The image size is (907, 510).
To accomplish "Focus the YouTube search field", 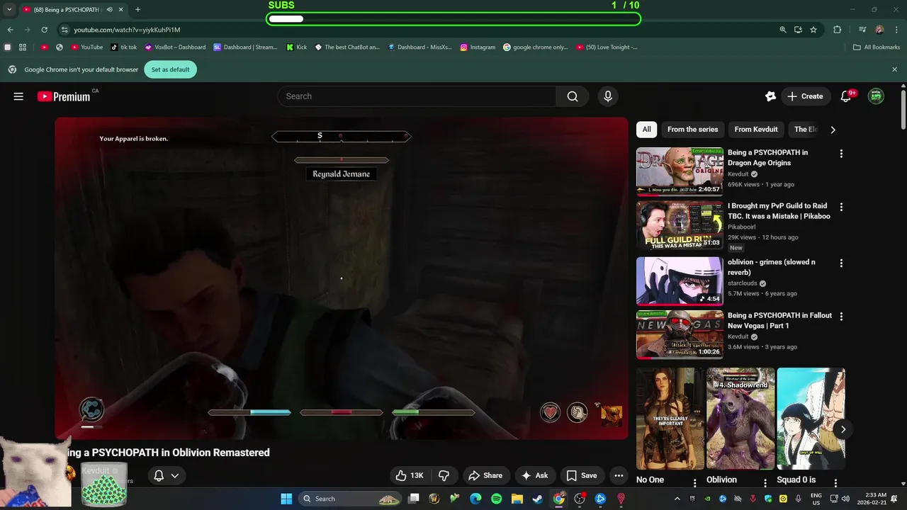I will (417, 96).
